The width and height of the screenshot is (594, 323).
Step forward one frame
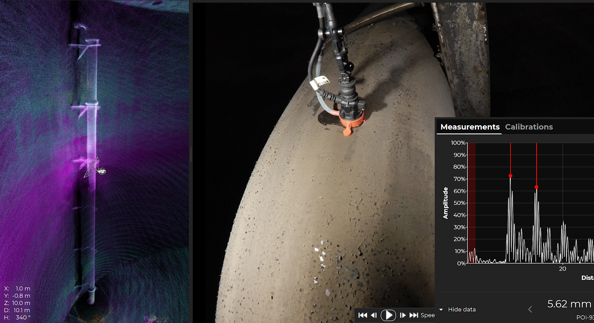(x=403, y=315)
